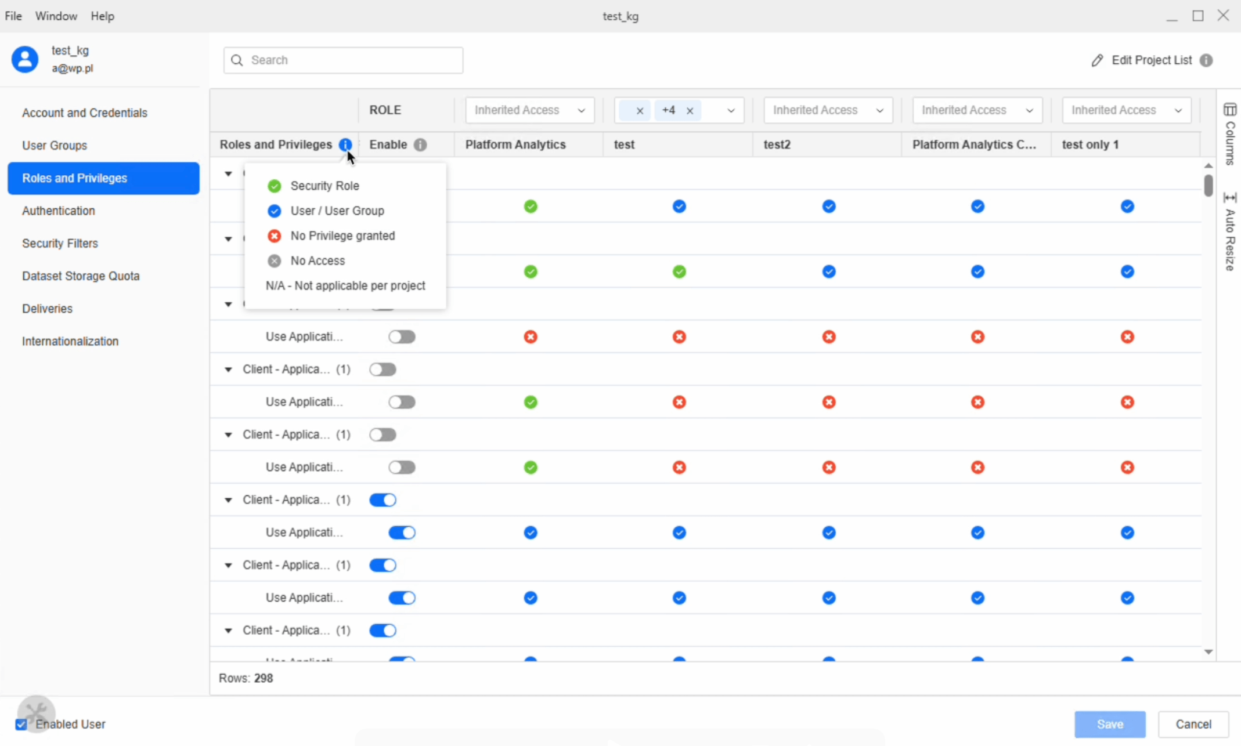Click the Save button
Viewport: 1241px width, 746px height.
tap(1109, 724)
